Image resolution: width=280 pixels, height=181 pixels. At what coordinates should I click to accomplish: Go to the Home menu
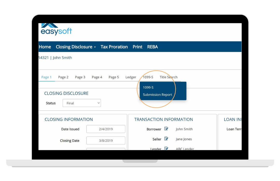pos(45,47)
